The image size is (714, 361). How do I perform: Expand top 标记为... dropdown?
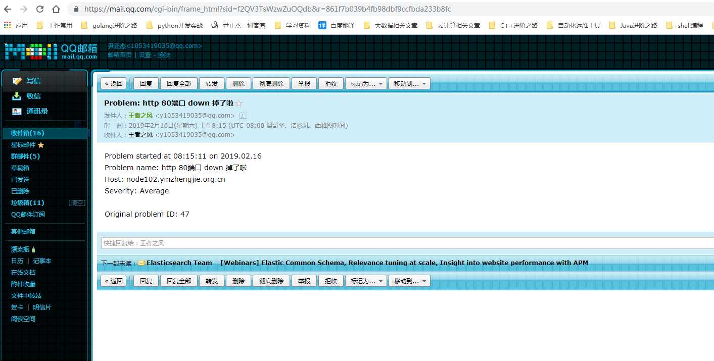tap(366, 84)
